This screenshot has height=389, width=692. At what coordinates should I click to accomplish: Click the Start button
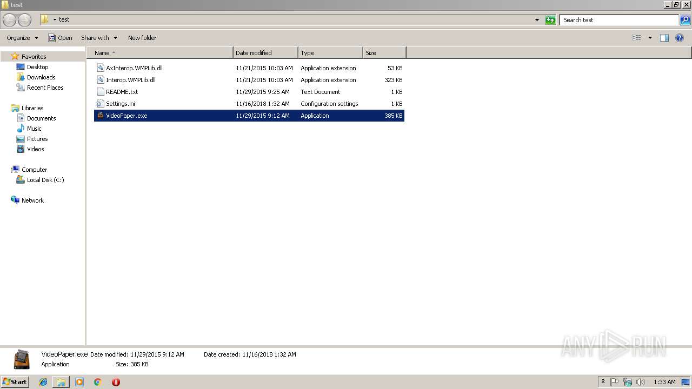click(x=15, y=382)
